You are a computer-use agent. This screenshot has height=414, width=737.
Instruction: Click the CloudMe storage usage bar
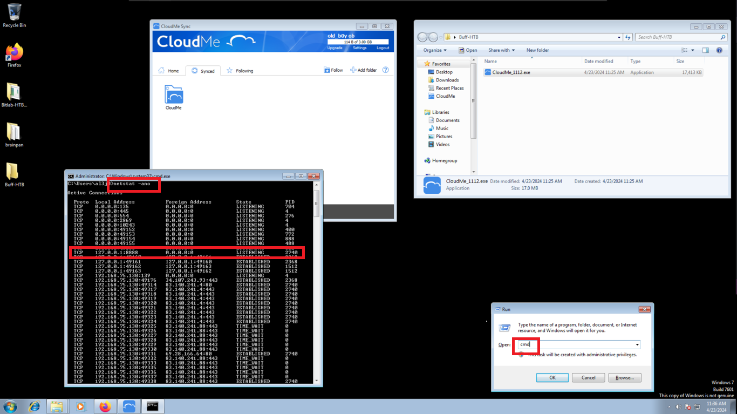tap(358, 42)
